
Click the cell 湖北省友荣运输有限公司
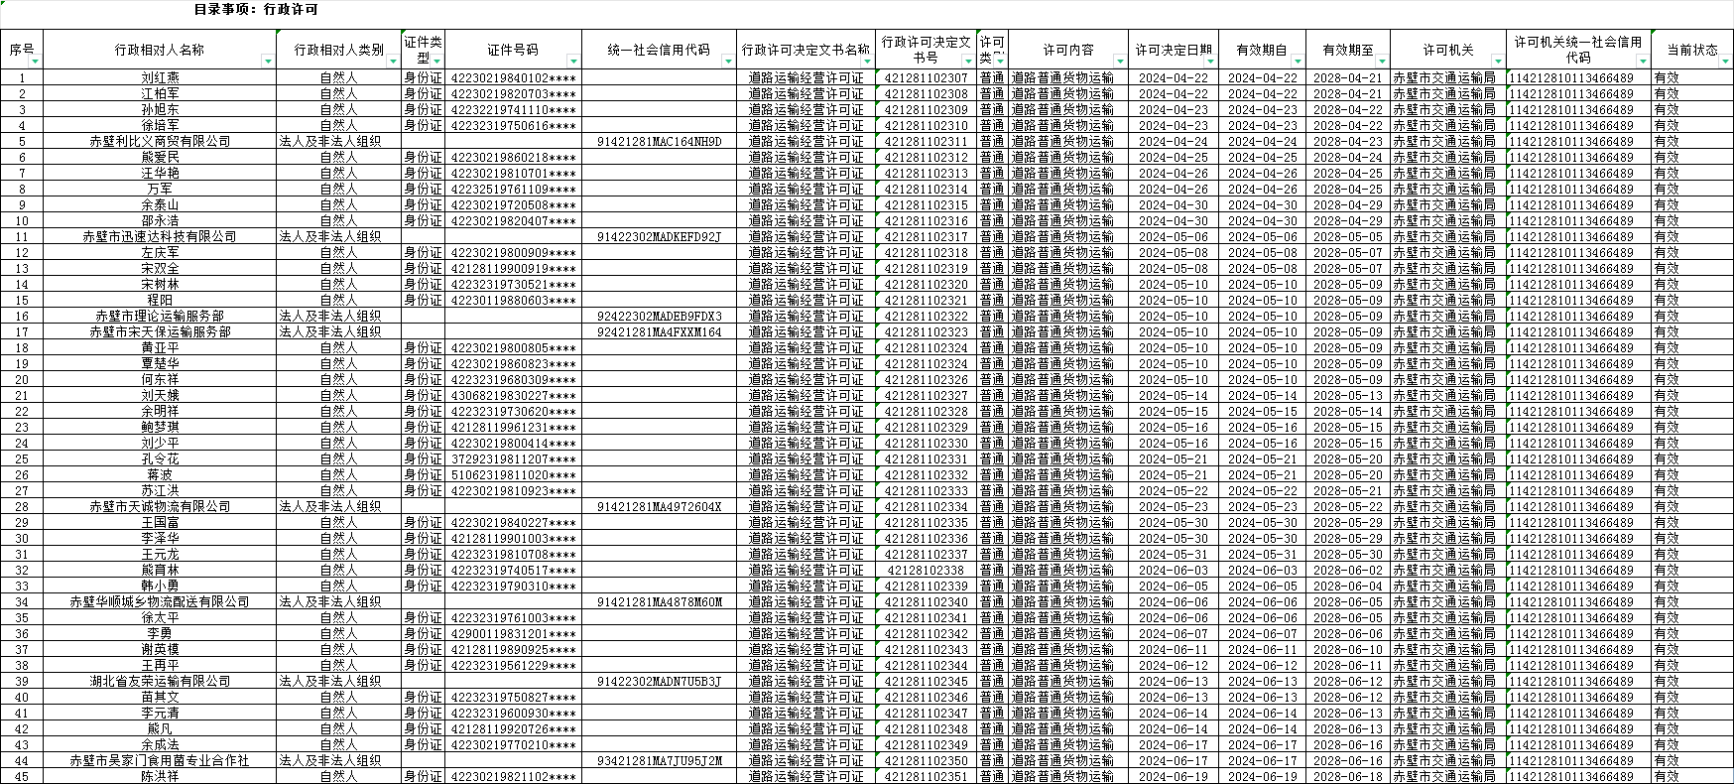click(x=160, y=681)
